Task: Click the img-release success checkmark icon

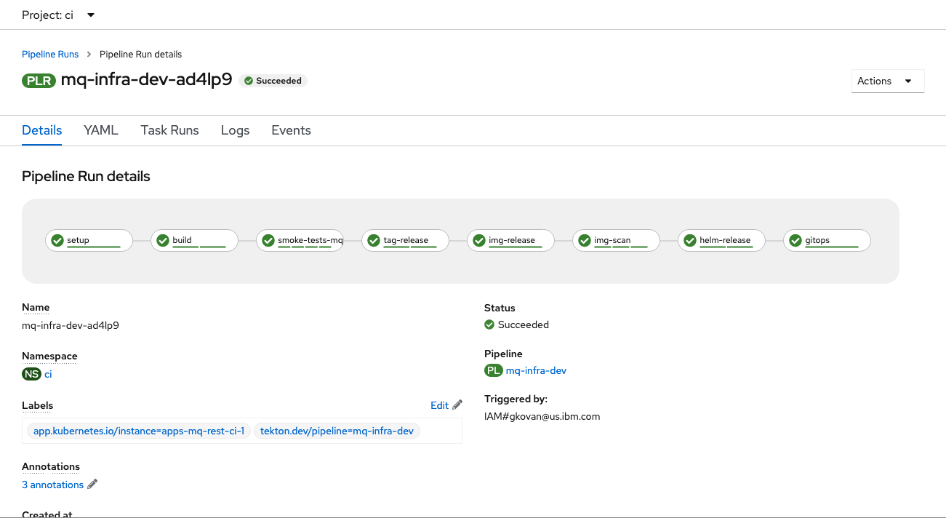Action: 479,241
